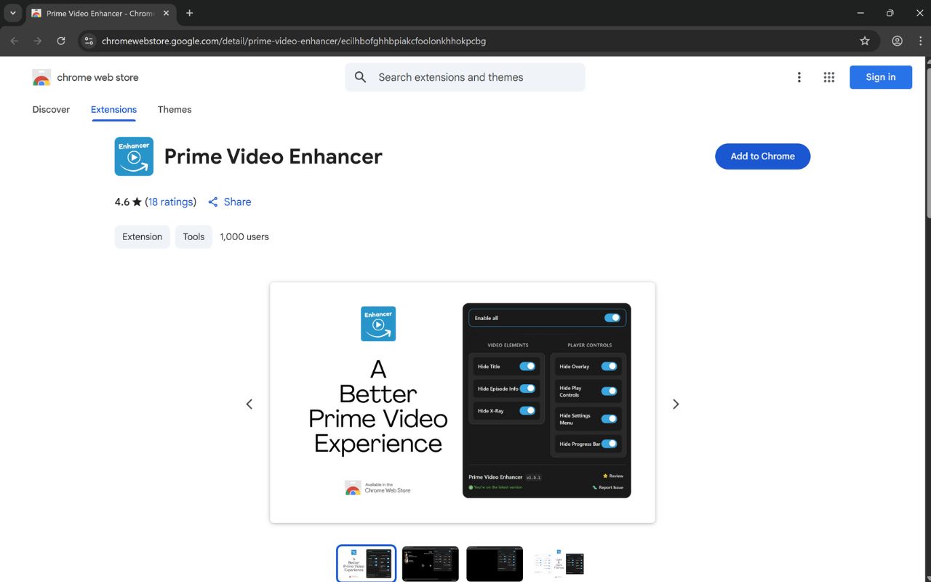This screenshot has width=931, height=582.
Task: Click the Prime Video Enhancer title heading
Action: coord(273,156)
